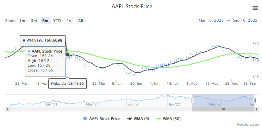Click the left scrollbar arrow
Viewport: 262px width, 131px height.
[x=7, y=109]
